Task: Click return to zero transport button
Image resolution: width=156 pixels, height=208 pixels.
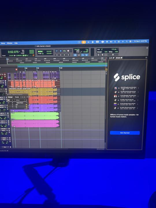Action: pos(57,55)
